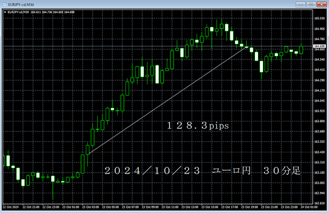Maximize the EURJPY chart window
Screen dimensions: 329x213
[x=311, y=4]
